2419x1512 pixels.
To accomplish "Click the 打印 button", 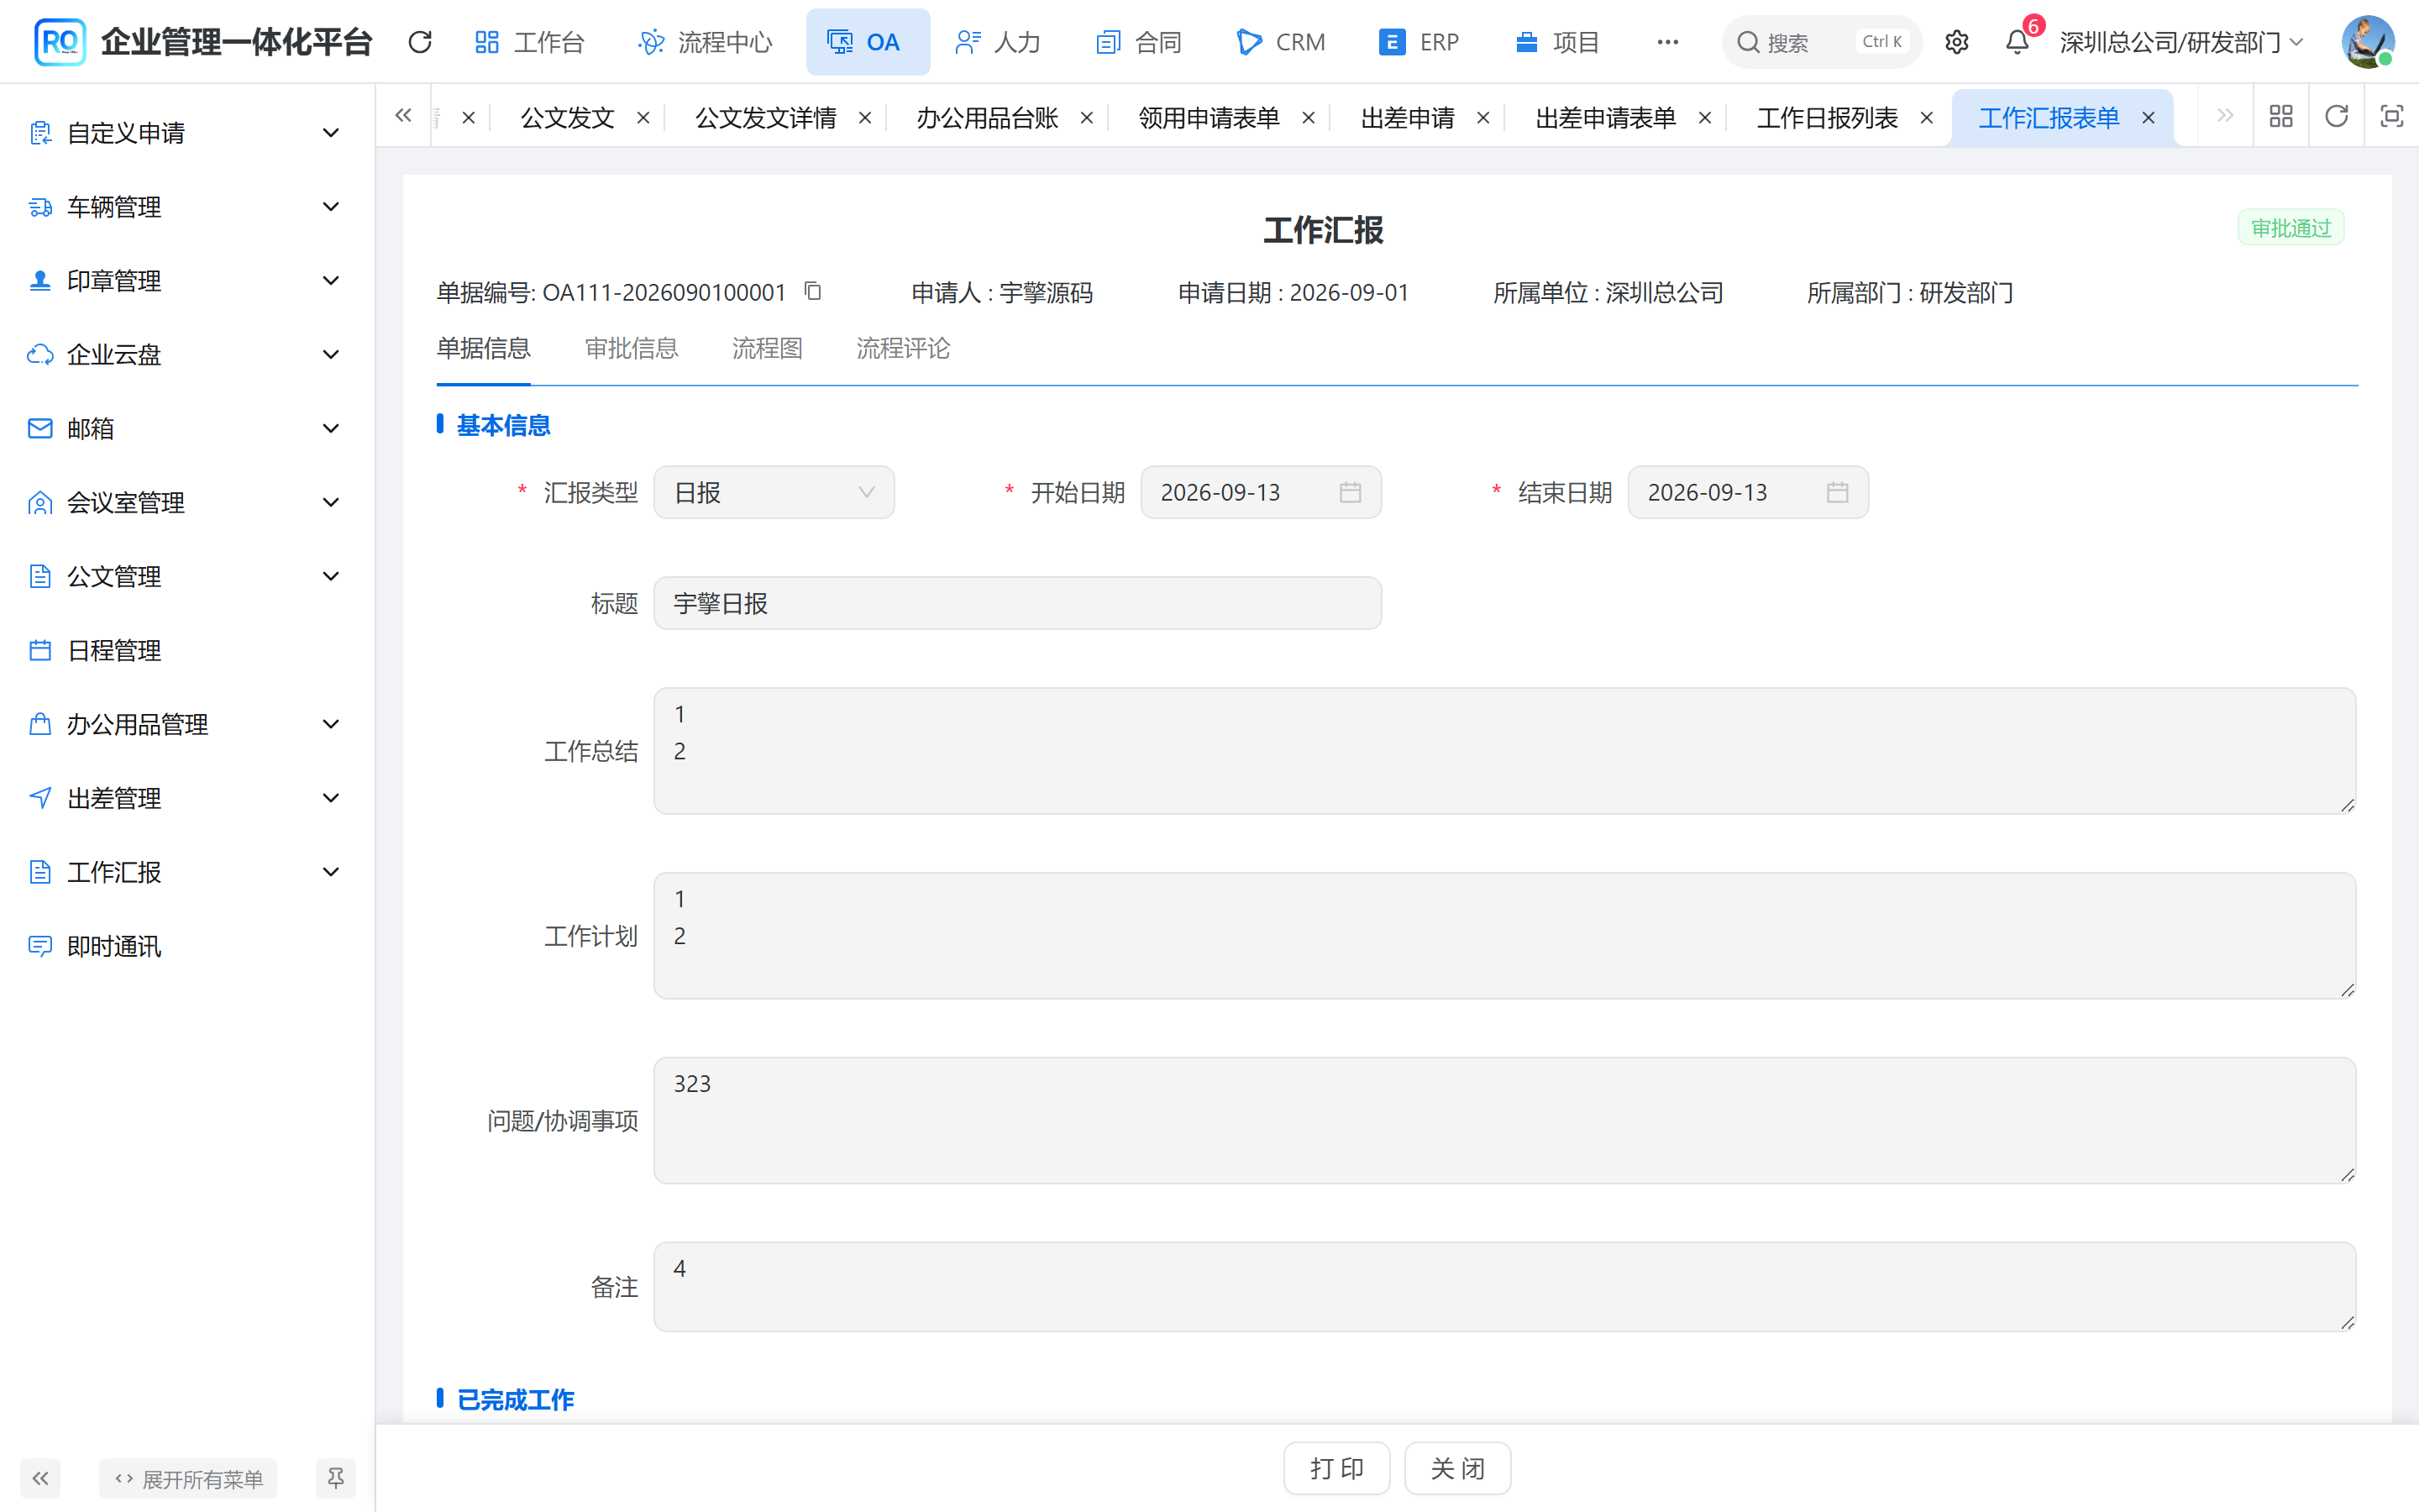I will tap(1336, 1468).
